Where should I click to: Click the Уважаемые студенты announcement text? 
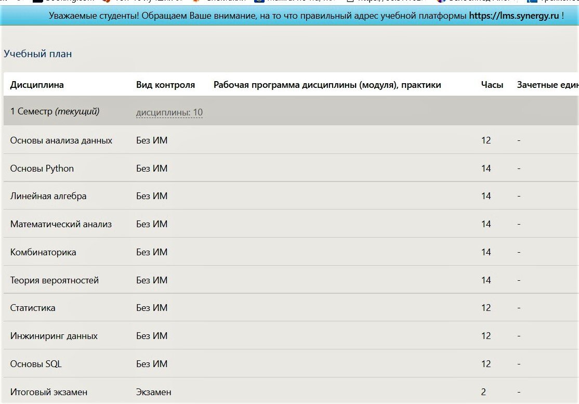click(x=306, y=16)
